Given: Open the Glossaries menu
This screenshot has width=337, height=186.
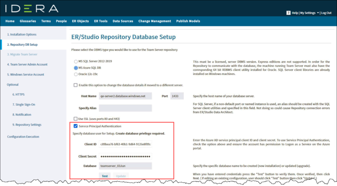Looking at the screenshot, I should [x=28, y=21].
